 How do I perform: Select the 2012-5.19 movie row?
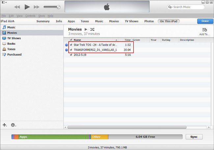pos(137,55)
